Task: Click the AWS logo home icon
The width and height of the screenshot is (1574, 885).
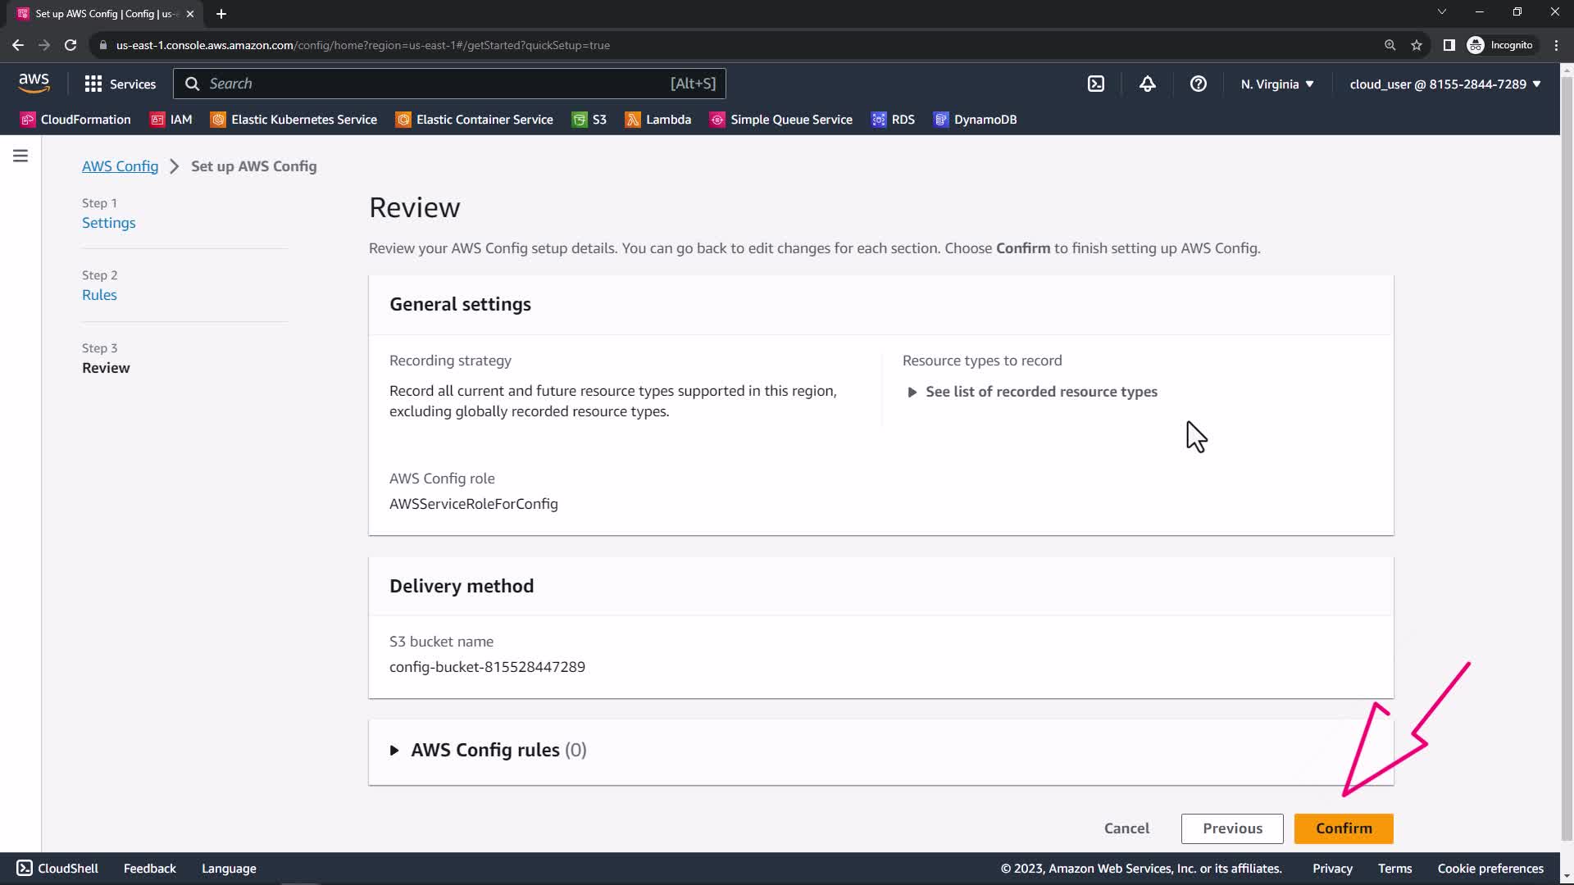Action: tap(34, 83)
